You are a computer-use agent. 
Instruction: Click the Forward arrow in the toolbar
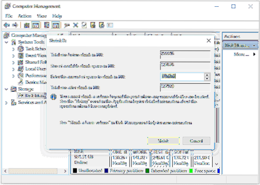click(x=15, y=25)
